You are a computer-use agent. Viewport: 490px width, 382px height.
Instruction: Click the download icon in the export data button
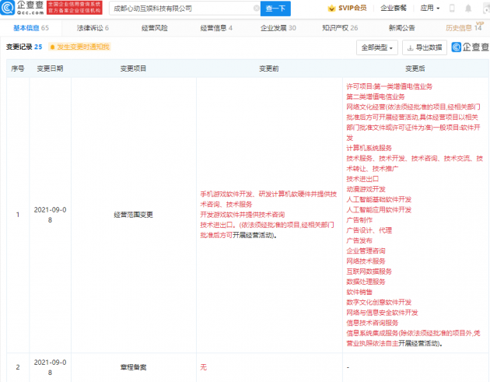point(411,47)
